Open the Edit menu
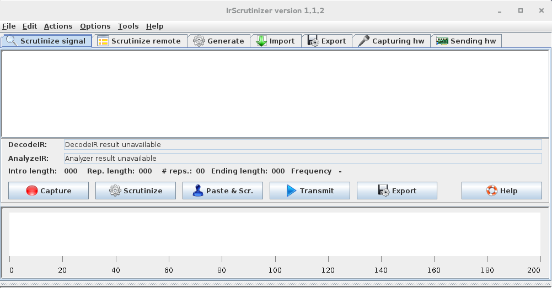This screenshot has width=552, height=288. pos(30,26)
